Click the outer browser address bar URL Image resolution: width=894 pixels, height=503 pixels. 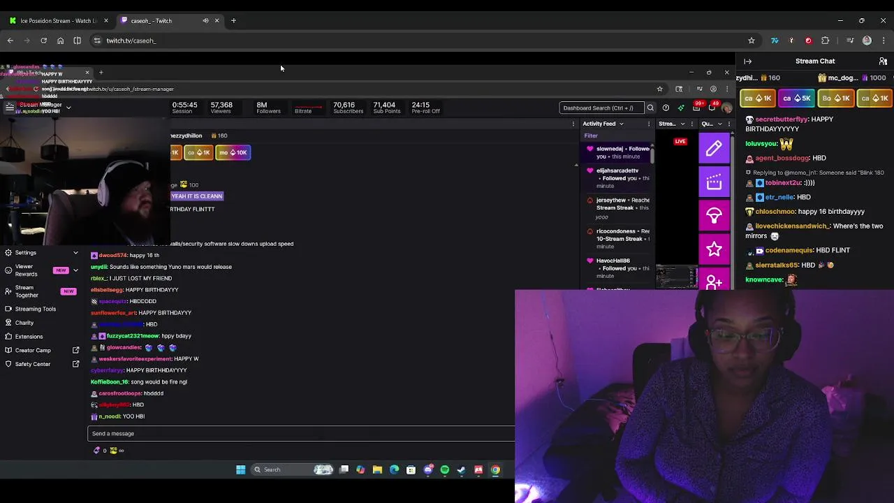pos(131,41)
